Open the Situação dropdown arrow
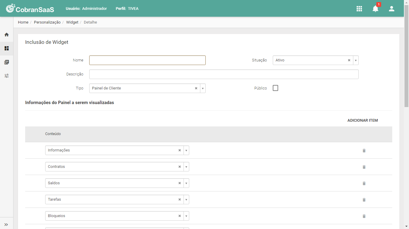The height and width of the screenshot is (229, 409). (x=356, y=60)
